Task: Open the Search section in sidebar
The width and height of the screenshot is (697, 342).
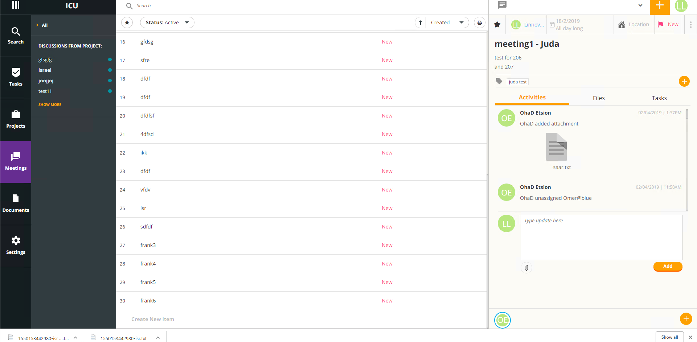Action: (x=16, y=35)
